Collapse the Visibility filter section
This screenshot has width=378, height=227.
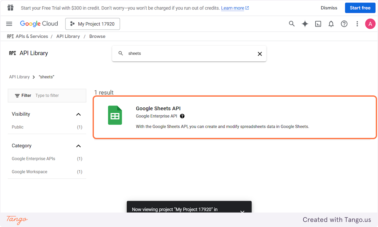[78, 114]
